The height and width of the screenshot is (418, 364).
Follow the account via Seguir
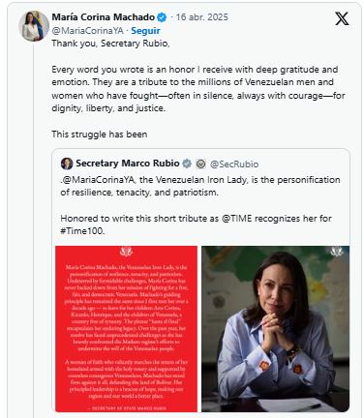pyautogui.click(x=145, y=31)
